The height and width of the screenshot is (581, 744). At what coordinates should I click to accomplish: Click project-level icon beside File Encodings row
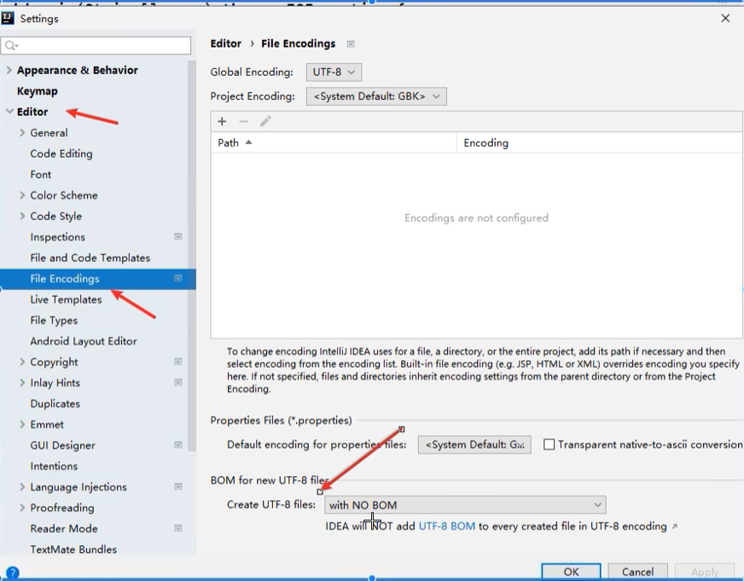178,278
